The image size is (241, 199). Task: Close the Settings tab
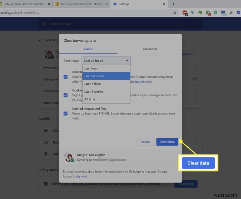[164, 4]
